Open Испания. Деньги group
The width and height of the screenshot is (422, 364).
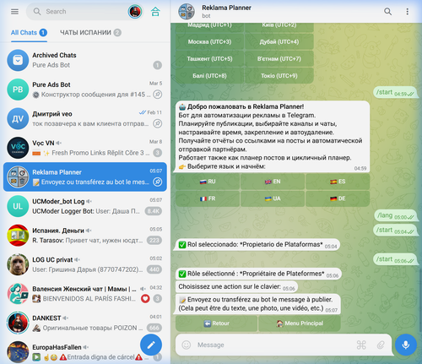[x=84, y=236]
